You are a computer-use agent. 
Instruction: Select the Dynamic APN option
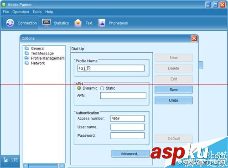[x=79, y=88]
